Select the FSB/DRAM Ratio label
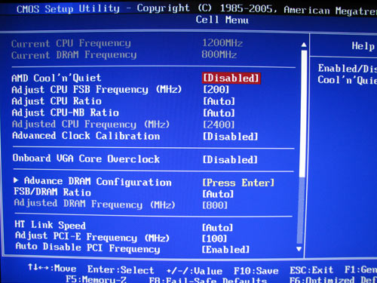Screen dimensions: 377x283 point(52,192)
